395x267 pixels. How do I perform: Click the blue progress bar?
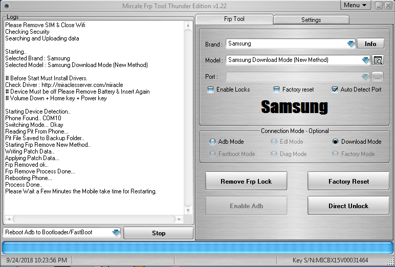[198, 248]
